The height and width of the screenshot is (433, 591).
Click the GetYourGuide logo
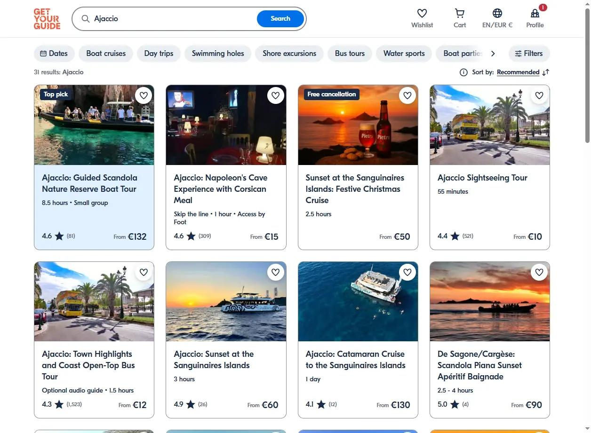pyautogui.click(x=47, y=19)
